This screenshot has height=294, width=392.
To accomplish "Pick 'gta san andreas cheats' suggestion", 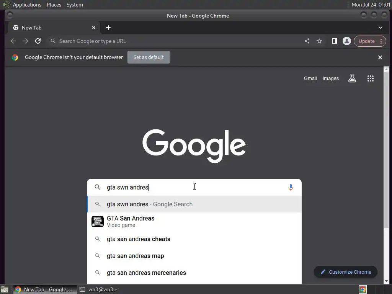I will 194,239.
